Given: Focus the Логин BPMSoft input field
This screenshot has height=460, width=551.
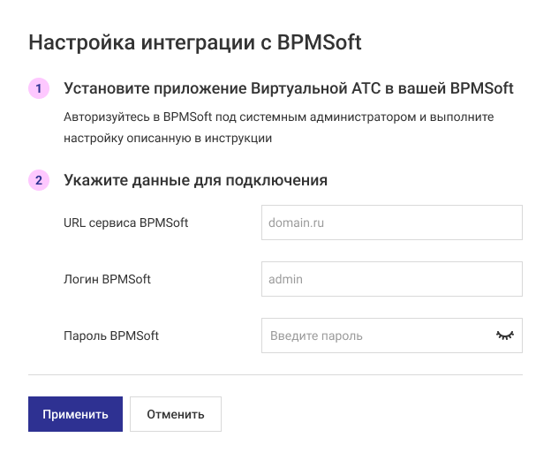Looking at the screenshot, I should coord(391,279).
